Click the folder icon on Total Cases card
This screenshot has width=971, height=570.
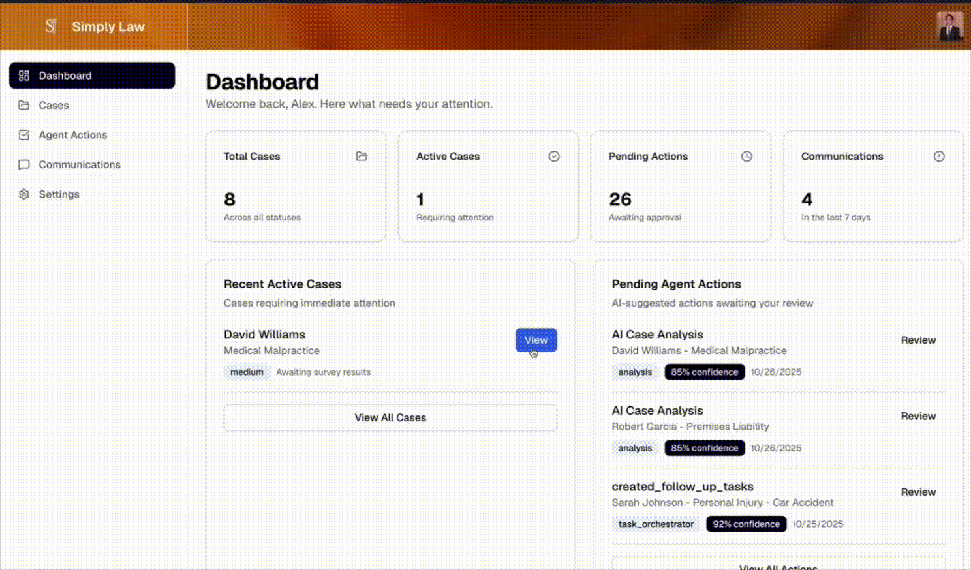click(x=362, y=157)
